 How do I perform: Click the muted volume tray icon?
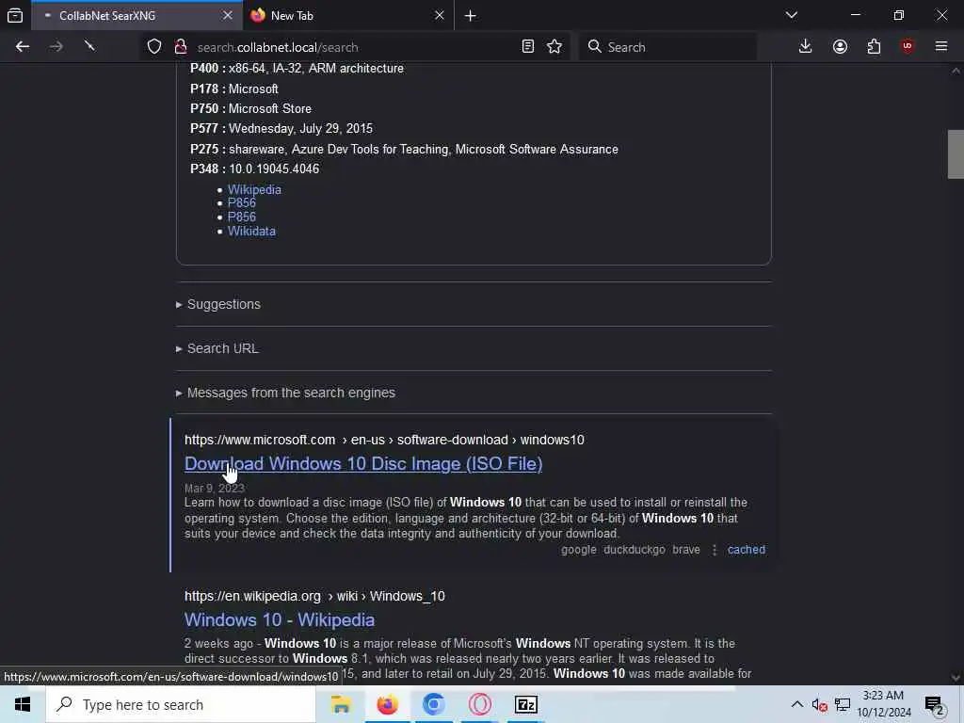820,704
